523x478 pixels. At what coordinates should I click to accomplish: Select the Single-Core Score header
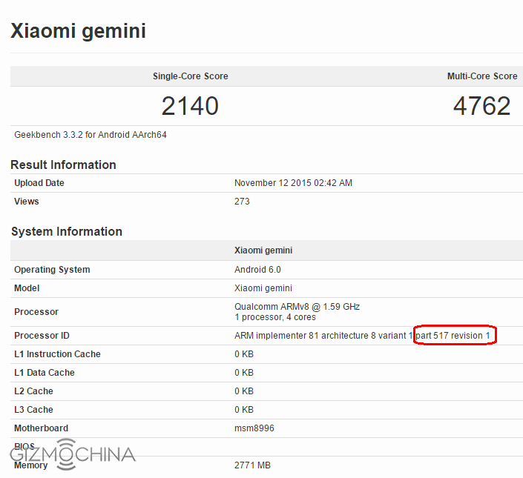(191, 76)
